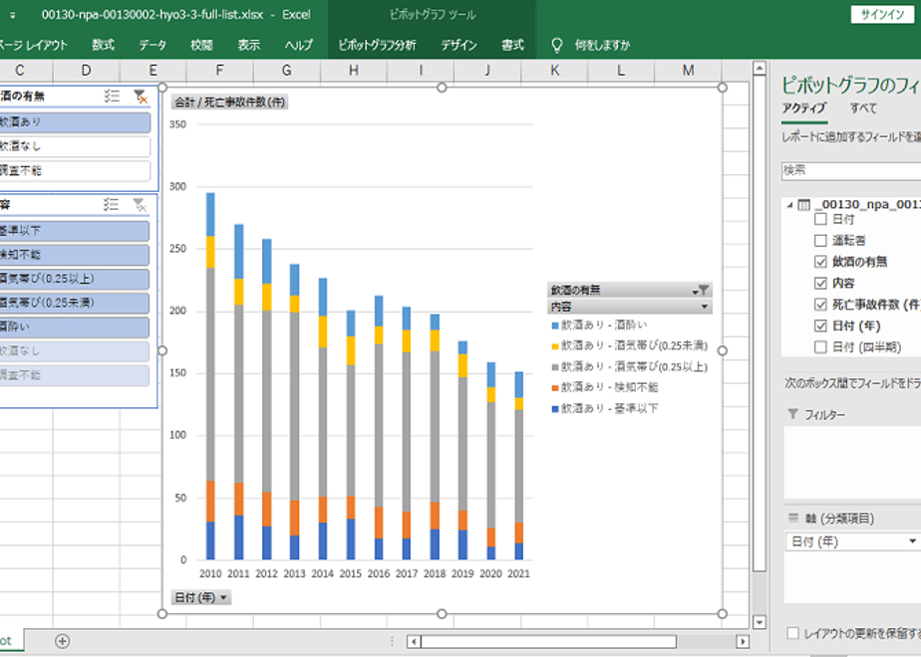
Task: Click the multi-select icon in 内容 slicer
Action: pyautogui.click(x=111, y=204)
